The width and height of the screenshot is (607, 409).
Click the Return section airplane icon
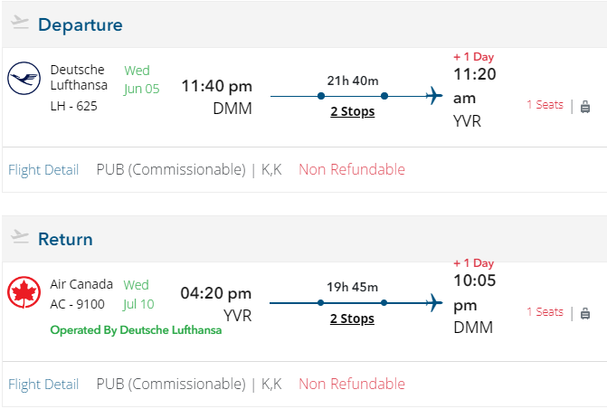pos(20,237)
